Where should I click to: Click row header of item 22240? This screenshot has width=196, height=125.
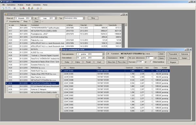click(x=62, y=80)
